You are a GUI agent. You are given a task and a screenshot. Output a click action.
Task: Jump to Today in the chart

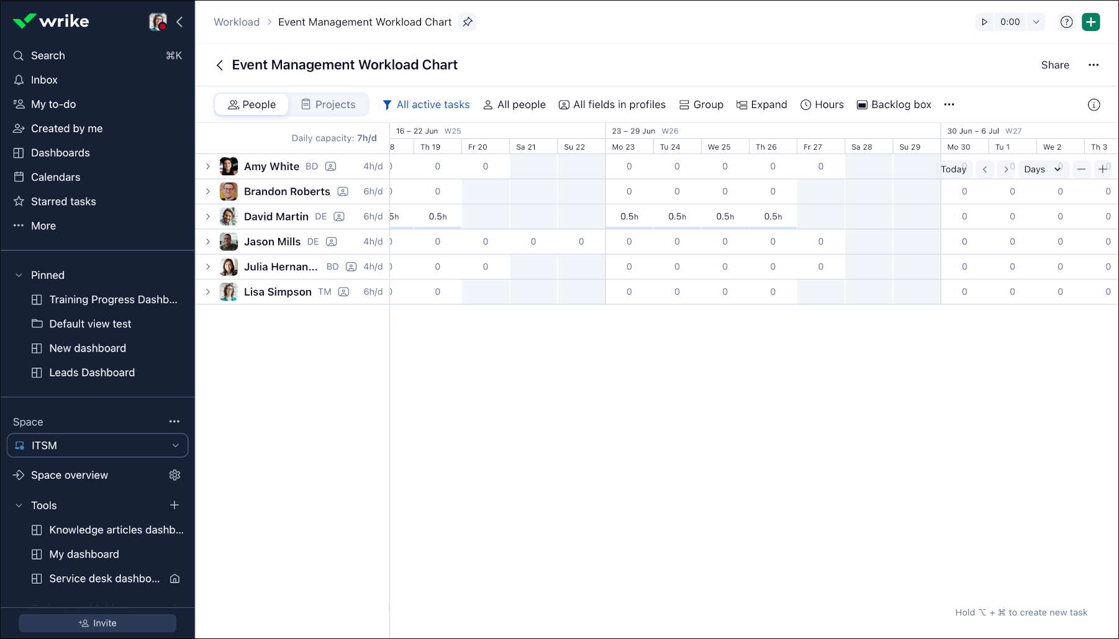click(954, 169)
